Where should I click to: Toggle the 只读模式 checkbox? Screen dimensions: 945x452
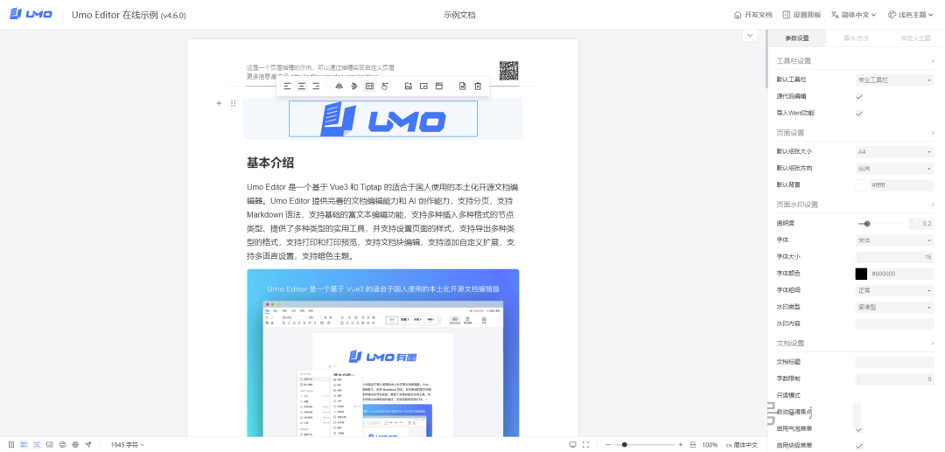pyautogui.click(x=859, y=395)
